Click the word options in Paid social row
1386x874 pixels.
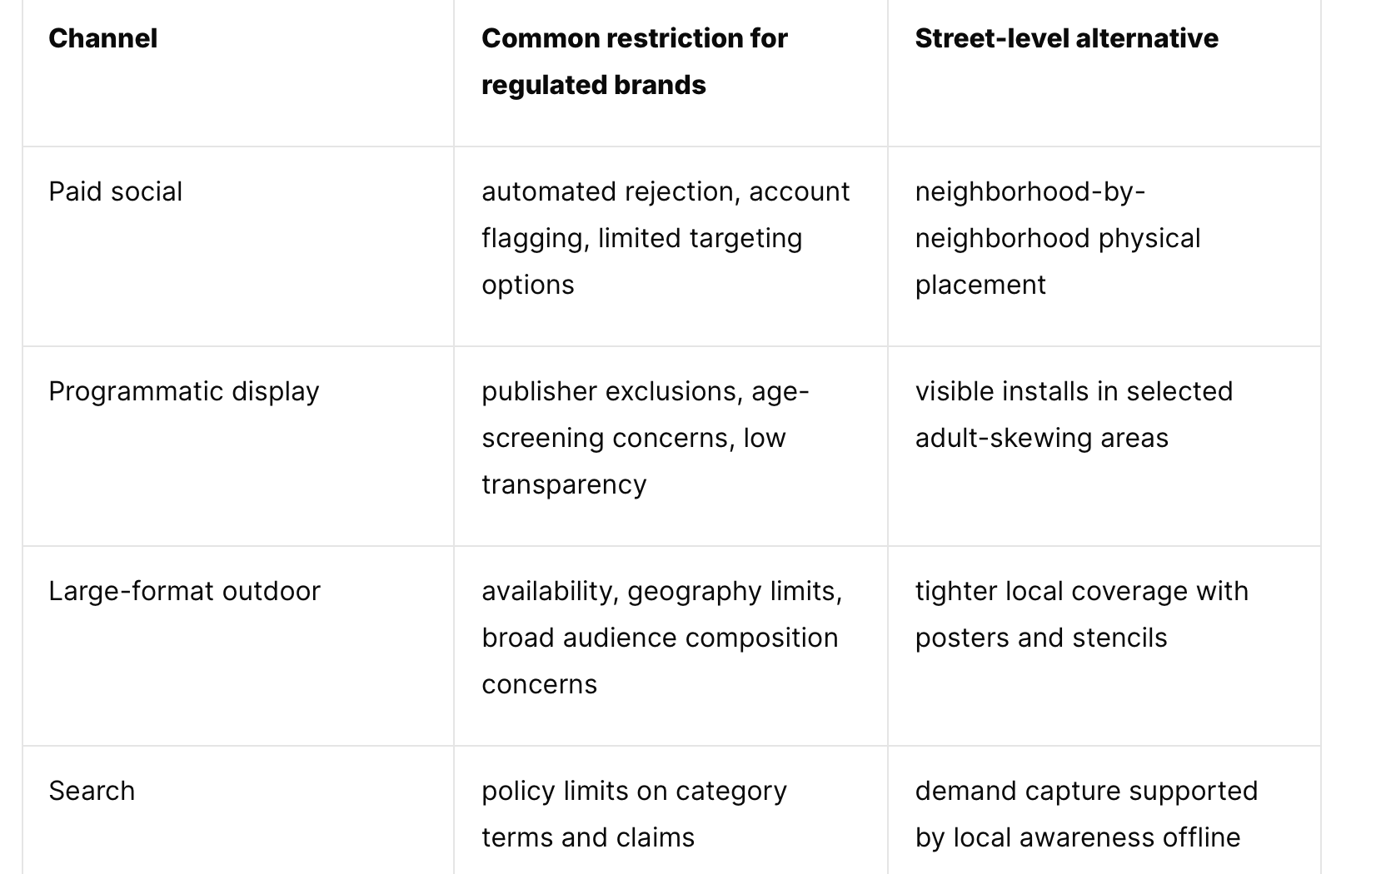[528, 286]
